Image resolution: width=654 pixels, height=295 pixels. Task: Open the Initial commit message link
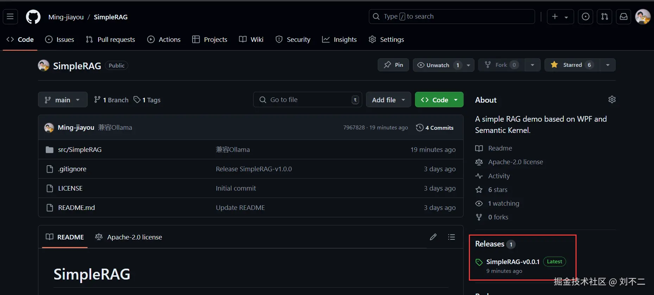[x=236, y=188]
